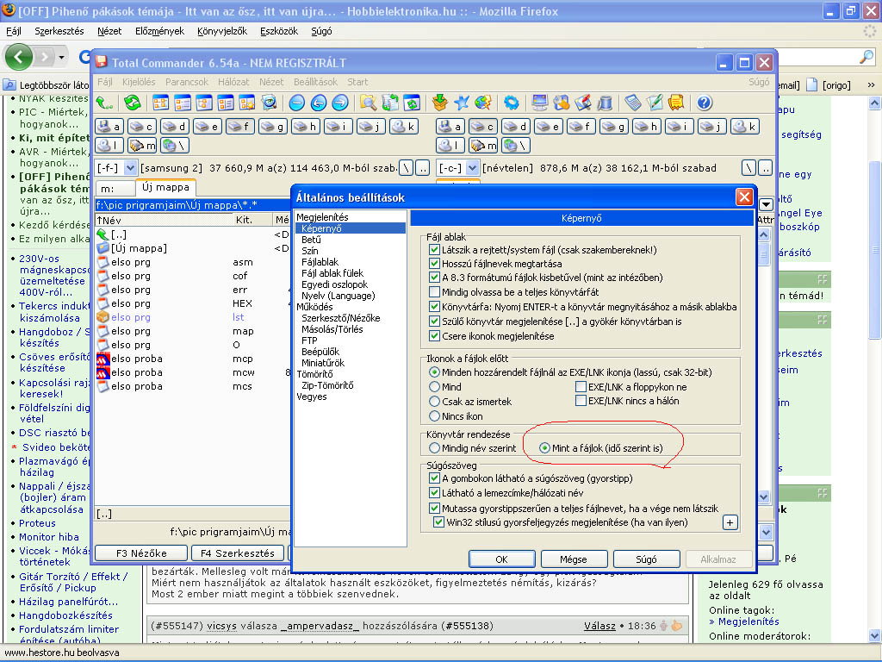Select 'Nyelv (Language)' in settings list
Screen dimensions: 882x662
point(338,296)
